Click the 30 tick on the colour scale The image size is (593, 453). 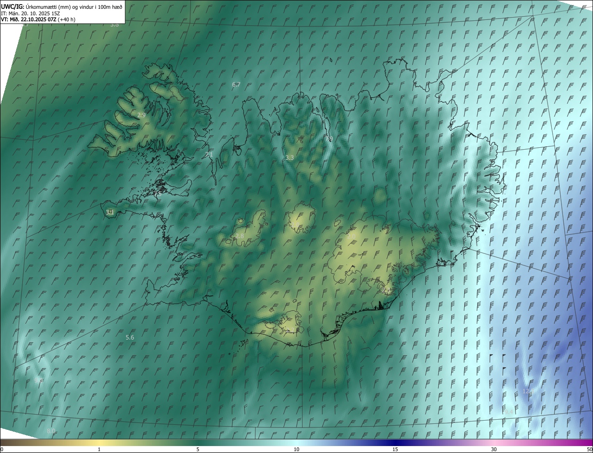click(x=494, y=450)
